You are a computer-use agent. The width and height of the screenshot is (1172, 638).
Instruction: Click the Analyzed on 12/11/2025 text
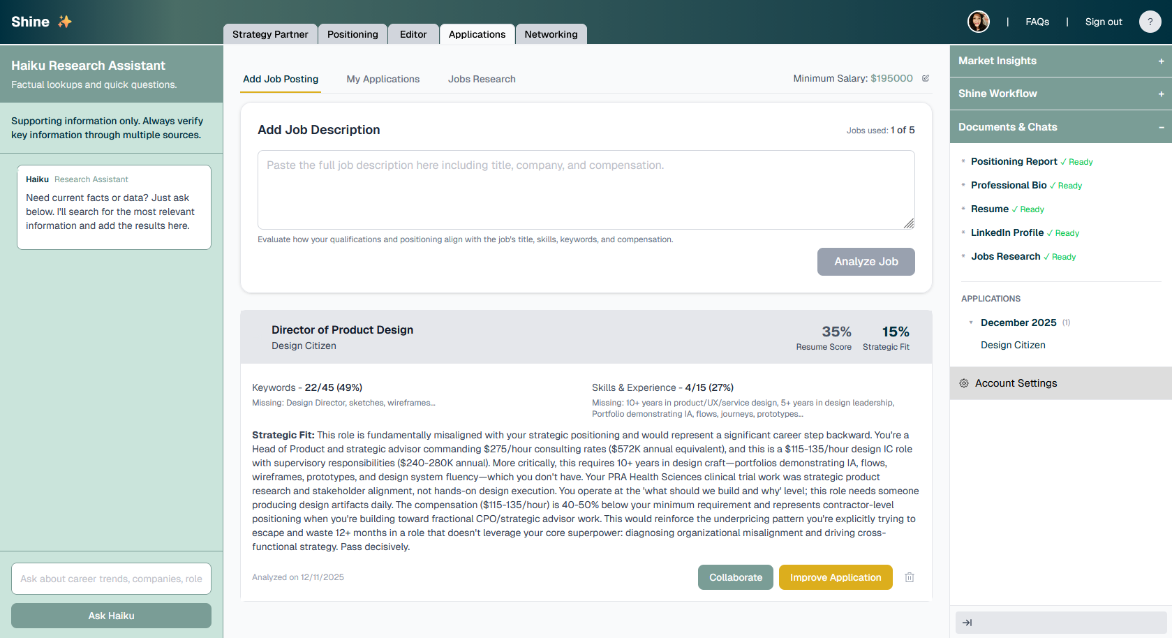pos(298,577)
